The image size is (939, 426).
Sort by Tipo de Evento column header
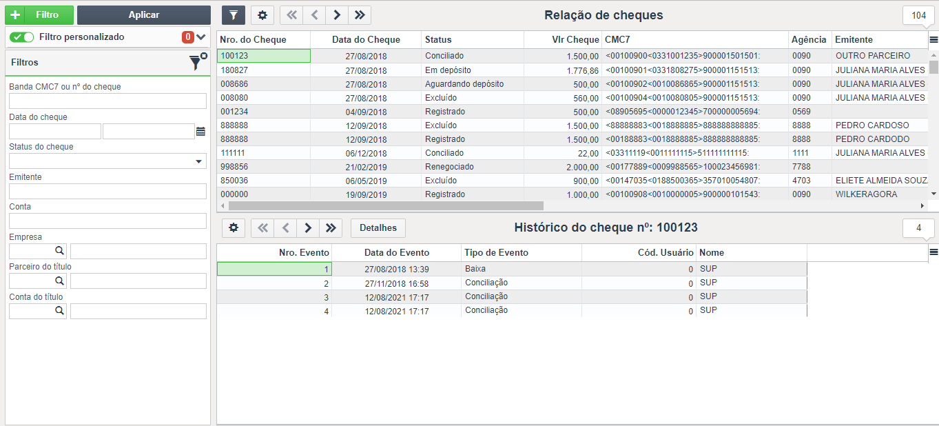pos(522,253)
